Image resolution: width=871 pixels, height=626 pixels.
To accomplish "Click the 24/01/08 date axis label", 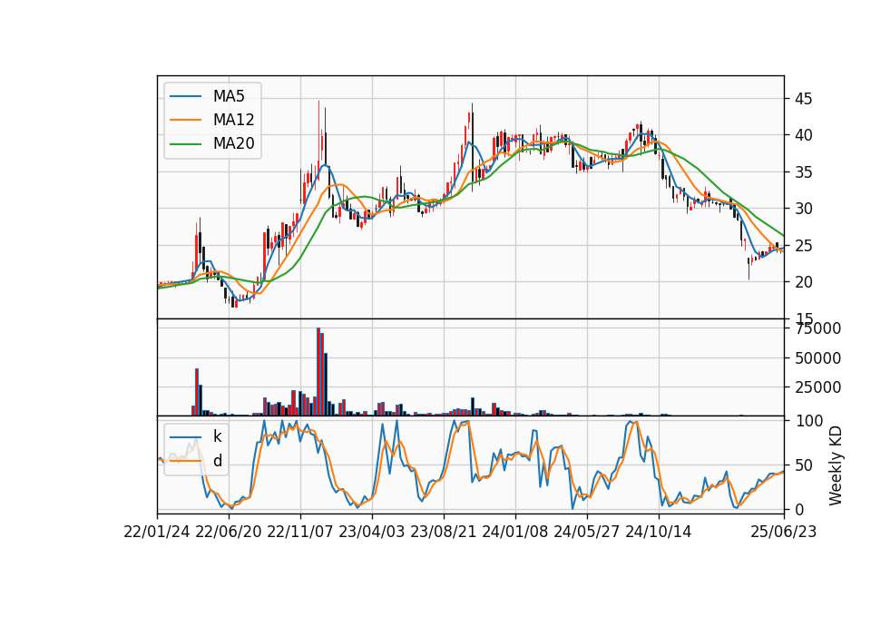I will coord(515,533).
